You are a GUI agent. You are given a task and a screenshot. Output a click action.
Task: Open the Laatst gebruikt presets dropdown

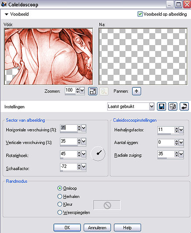click(x=152, y=106)
